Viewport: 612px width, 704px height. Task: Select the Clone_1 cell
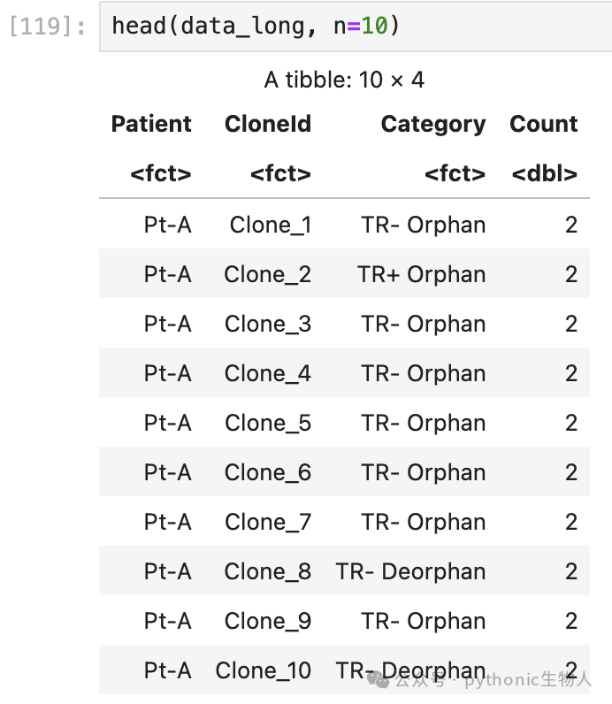pos(271,225)
